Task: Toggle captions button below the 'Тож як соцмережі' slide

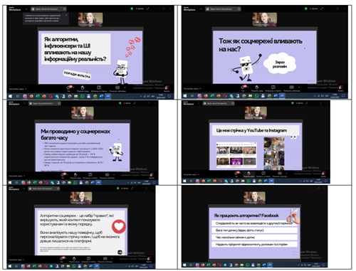Action: click(292, 88)
